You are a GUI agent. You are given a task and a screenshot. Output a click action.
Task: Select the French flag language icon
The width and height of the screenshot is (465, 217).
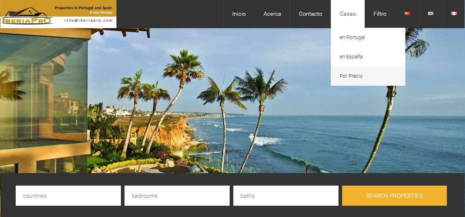click(454, 14)
